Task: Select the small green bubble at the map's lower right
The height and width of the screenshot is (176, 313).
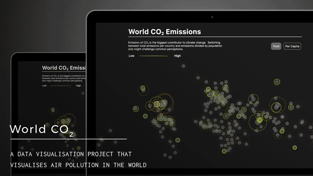Action: [x=295, y=147]
